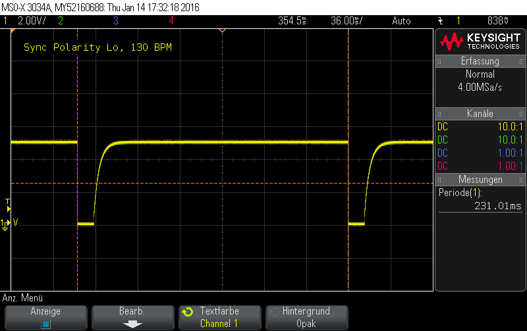Open the Anzeige softkey menu
This screenshot has width=527, height=331.
point(46,318)
